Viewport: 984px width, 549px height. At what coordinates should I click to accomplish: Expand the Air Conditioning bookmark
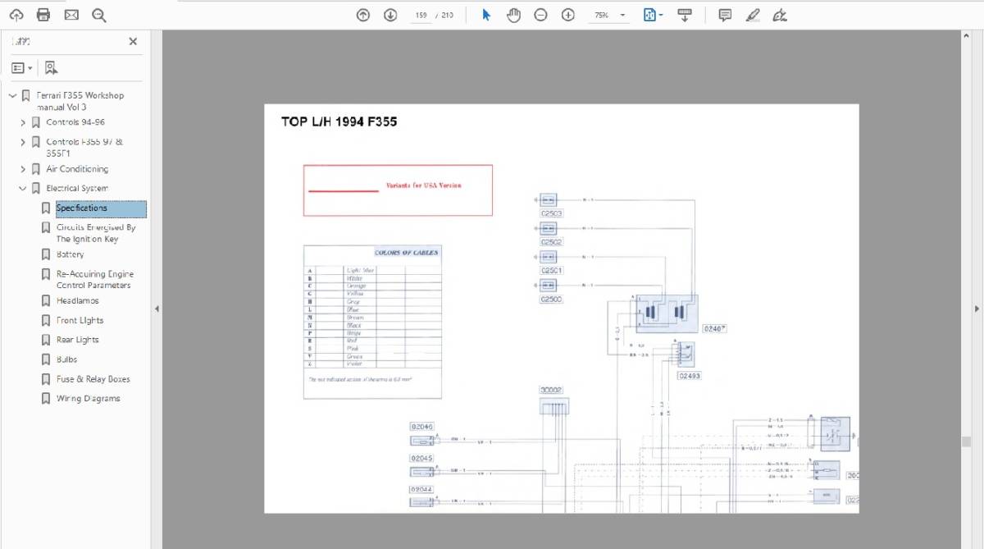pyautogui.click(x=23, y=169)
